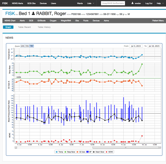Expand the Lists dropdown menu
Viewport: 166px width, 164px height.
pos(90,4)
